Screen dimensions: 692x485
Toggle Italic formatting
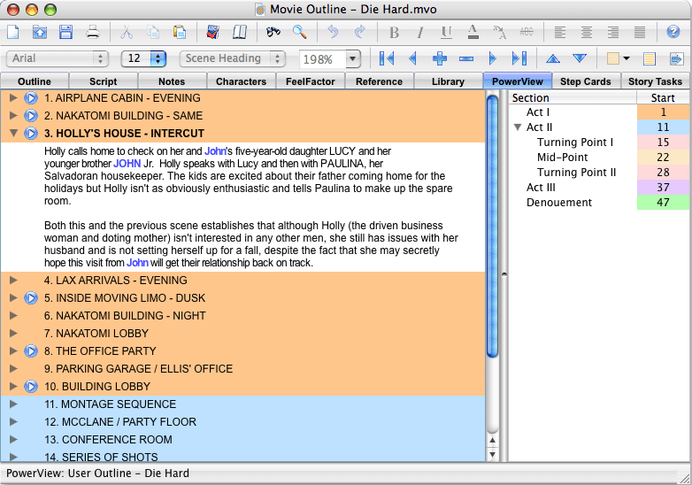[x=420, y=33]
